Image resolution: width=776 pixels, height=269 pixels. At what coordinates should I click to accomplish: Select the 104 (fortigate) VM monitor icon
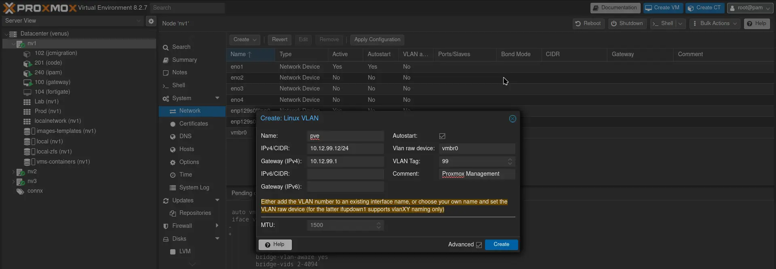[x=27, y=92]
